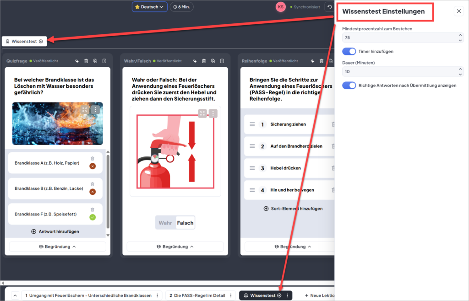Viewport: 469px width, 301px height.
Task: Disable 'Richtige Antworten nach Übermittlung anzeigen' switch
Action: click(349, 85)
